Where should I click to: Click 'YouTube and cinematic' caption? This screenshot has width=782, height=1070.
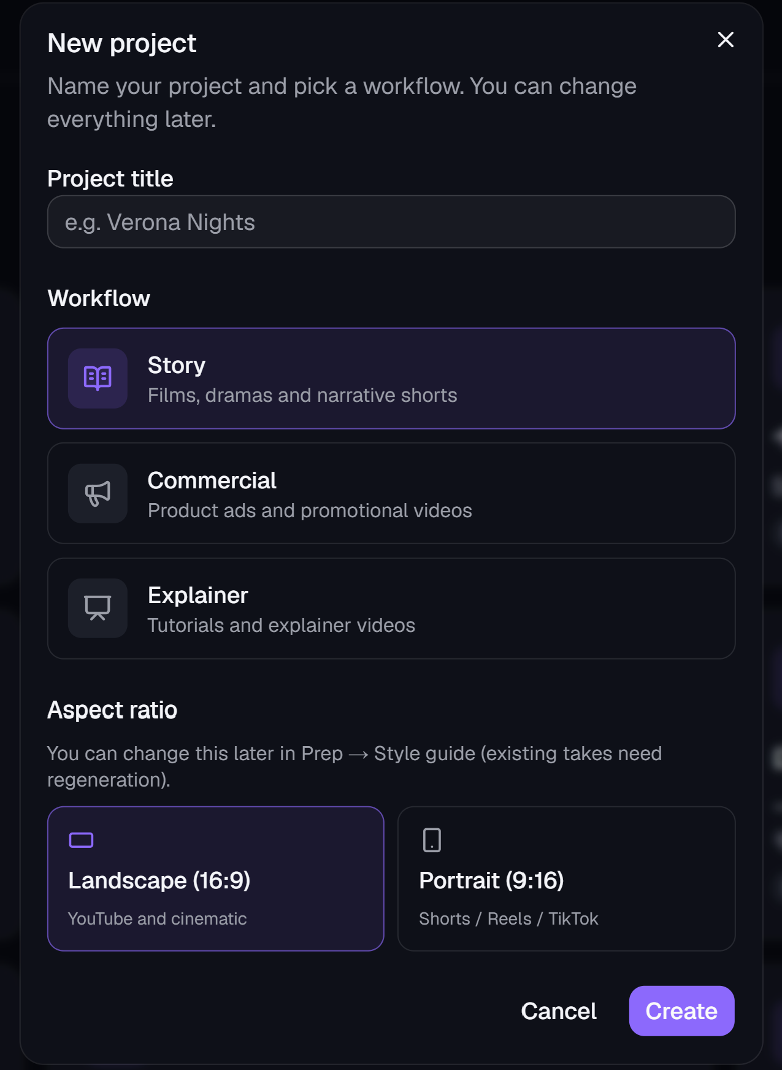(x=158, y=918)
